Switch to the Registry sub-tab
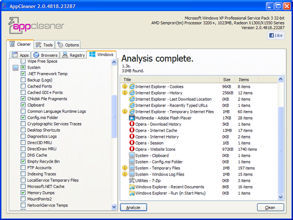The height and width of the screenshot is (220, 293). tap(73, 55)
